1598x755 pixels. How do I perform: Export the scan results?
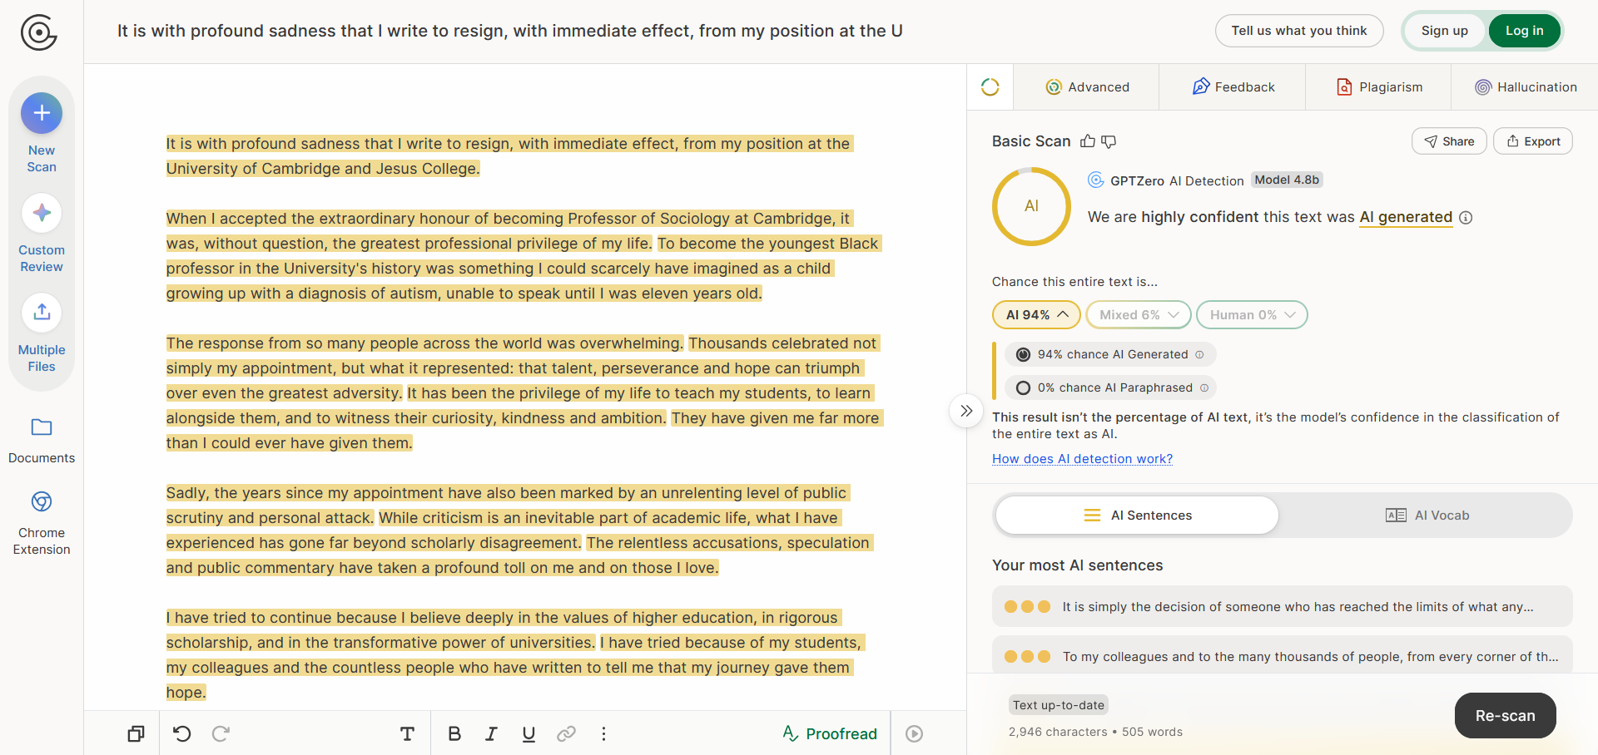point(1533,141)
